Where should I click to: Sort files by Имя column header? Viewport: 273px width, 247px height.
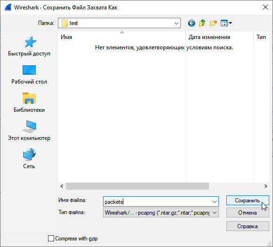click(x=122, y=37)
